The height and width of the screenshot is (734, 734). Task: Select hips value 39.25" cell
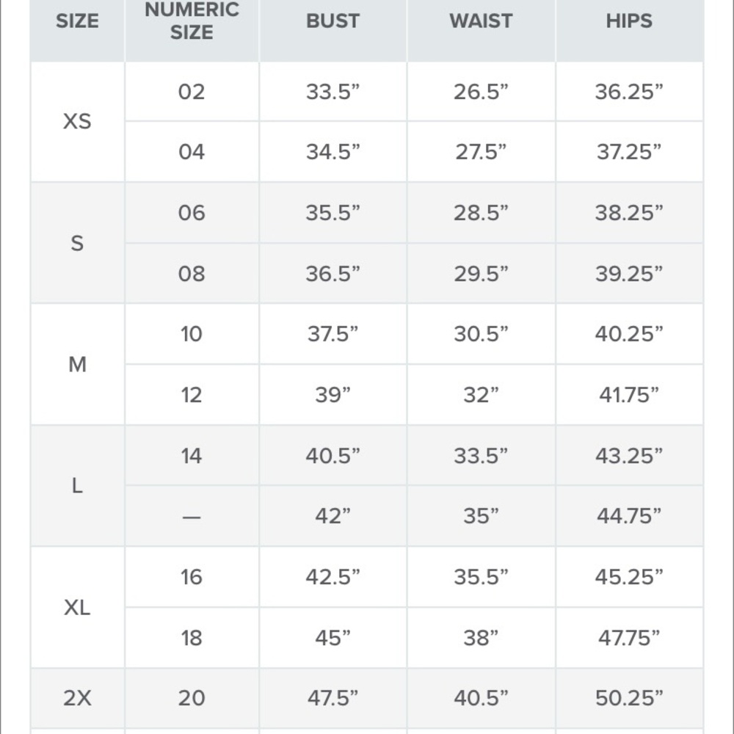click(629, 273)
